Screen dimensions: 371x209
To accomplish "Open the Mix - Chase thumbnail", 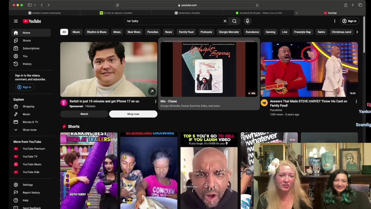I will pyautogui.click(x=209, y=69).
